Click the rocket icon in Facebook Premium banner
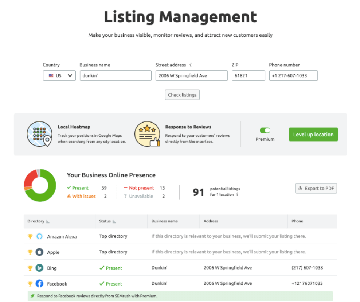360x302 pixels. point(32,296)
